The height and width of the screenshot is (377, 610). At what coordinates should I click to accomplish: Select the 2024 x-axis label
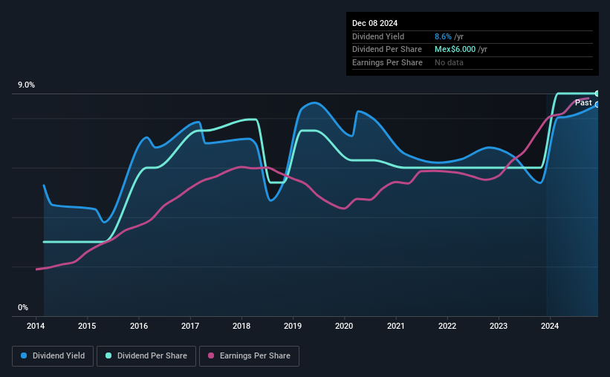tap(550, 326)
